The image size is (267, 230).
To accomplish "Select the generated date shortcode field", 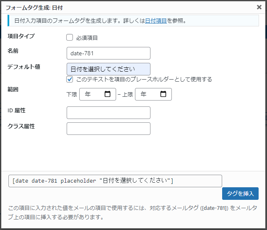I will point(115,181).
